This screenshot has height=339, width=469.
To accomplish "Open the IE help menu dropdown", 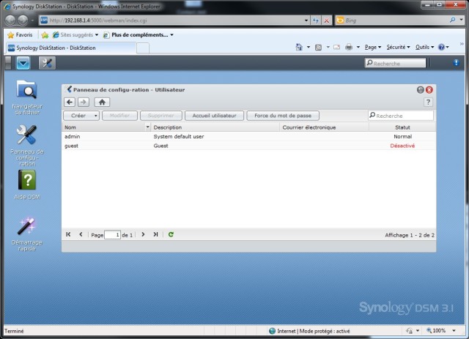I will coord(443,47).
